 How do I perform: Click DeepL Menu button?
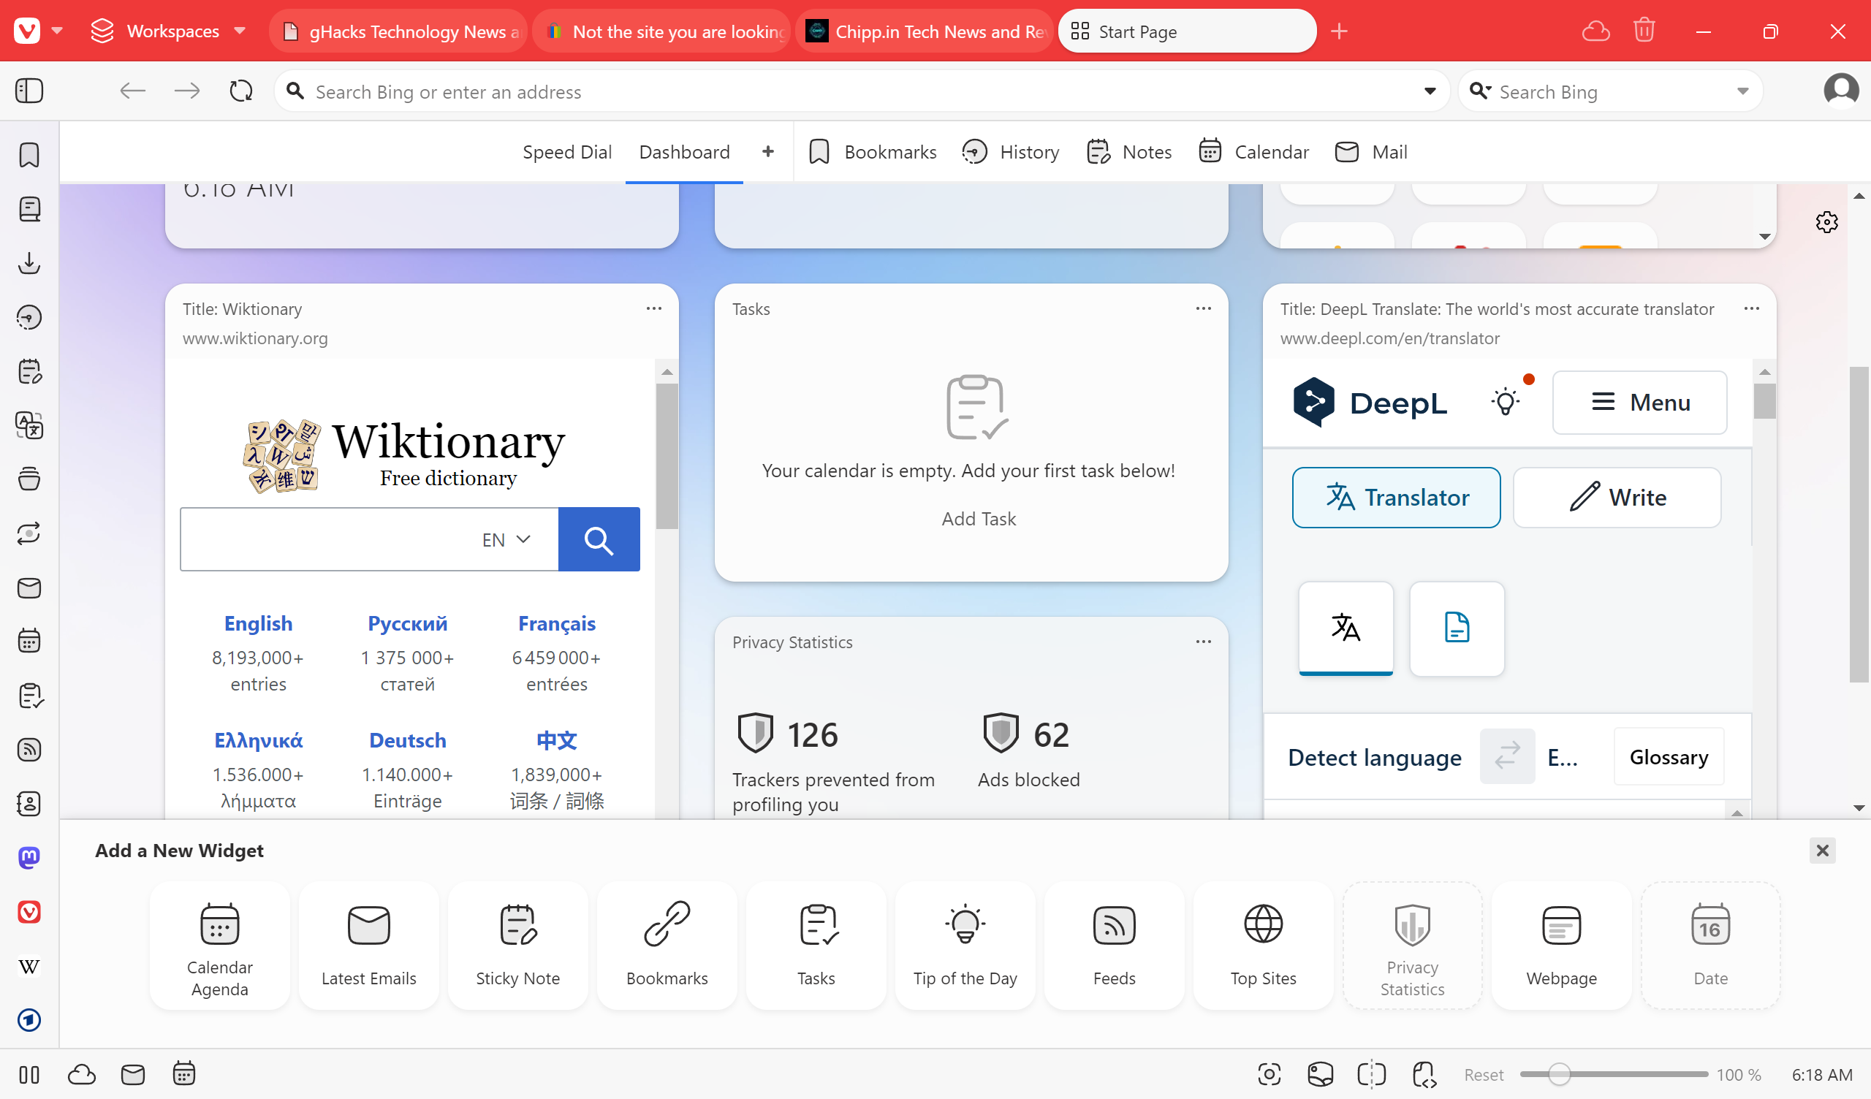[x=1639, y=403]
